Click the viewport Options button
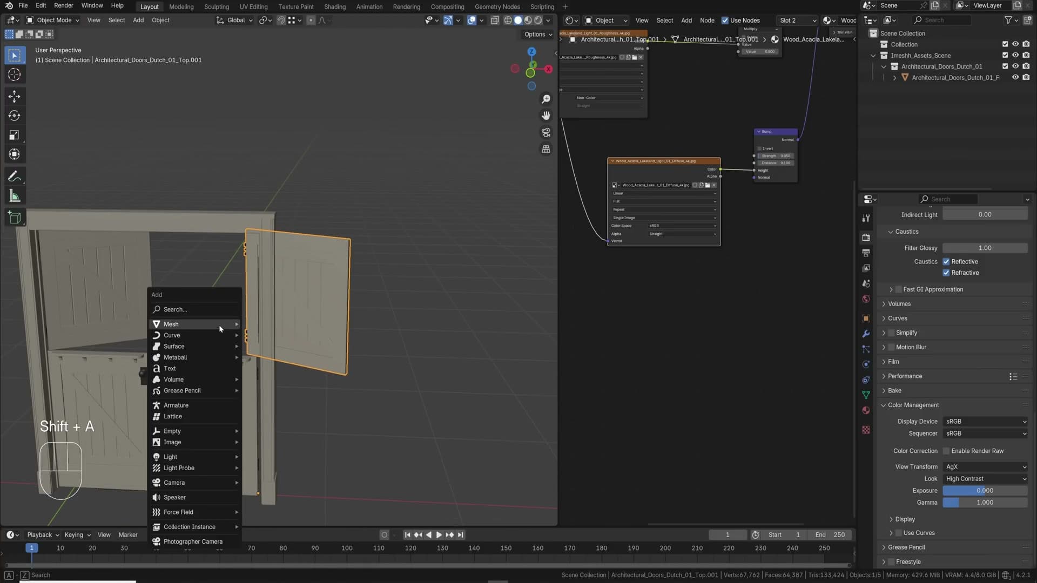Screen dimensions: 1037x583 [x=538, y=35]
